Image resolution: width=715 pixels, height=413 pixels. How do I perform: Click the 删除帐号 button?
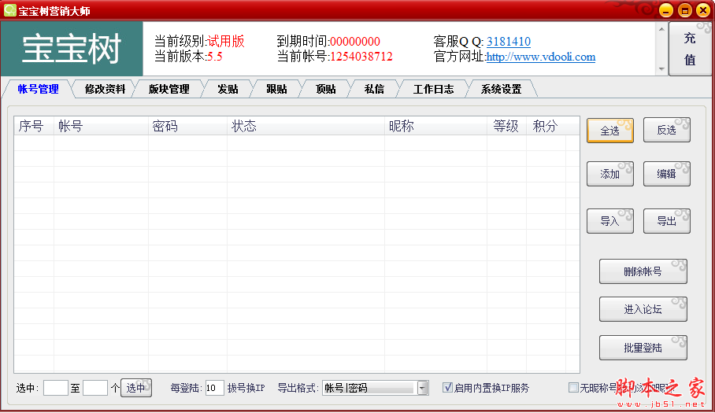pos(643,272)
